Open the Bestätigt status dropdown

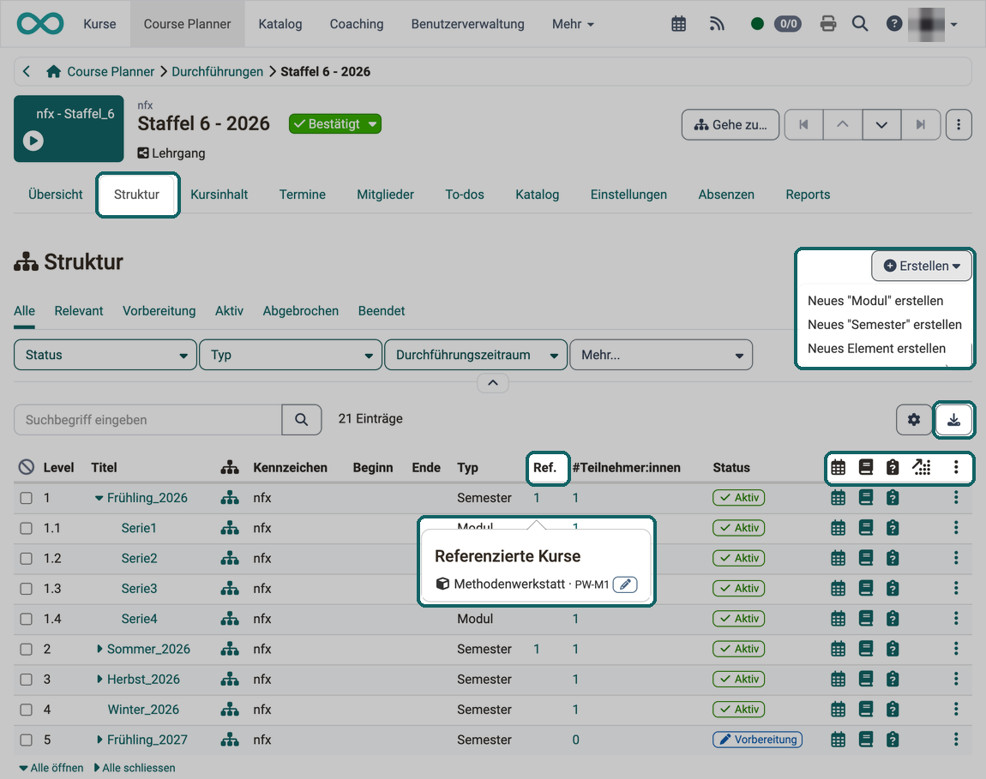[335, 124]
